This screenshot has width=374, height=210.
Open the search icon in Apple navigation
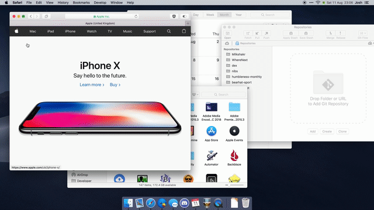coord(169,31)
